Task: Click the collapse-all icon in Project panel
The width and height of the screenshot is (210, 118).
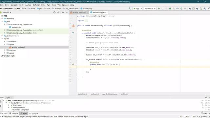Action: coord(58,12)
